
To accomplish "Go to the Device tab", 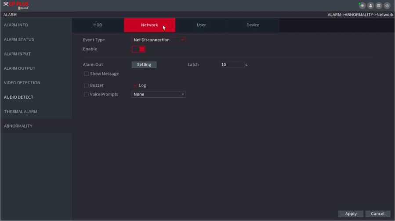I will (x=253, y=25).
